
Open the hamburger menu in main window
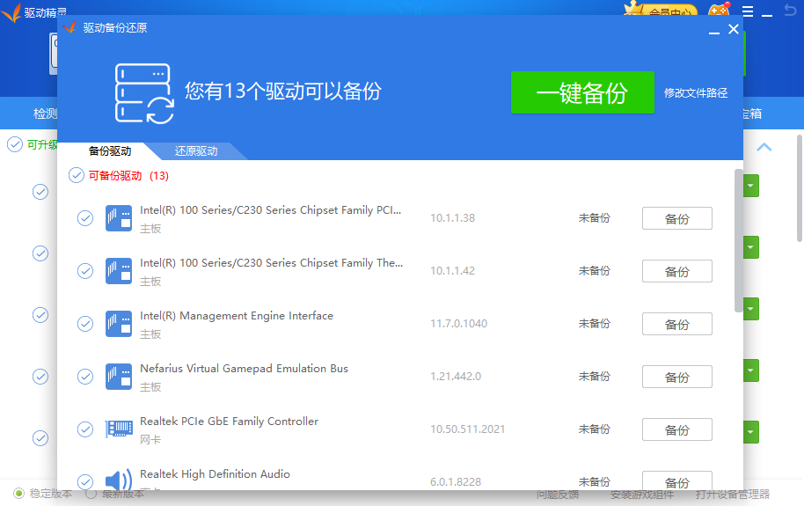pos(748,11)
